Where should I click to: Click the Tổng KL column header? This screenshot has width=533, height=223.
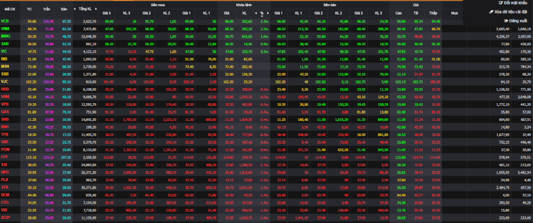[x=86, y=8]
